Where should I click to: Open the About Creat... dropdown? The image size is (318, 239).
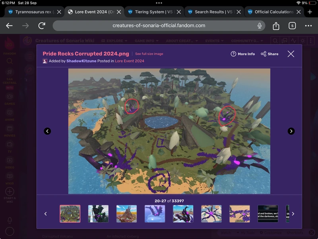182,41
